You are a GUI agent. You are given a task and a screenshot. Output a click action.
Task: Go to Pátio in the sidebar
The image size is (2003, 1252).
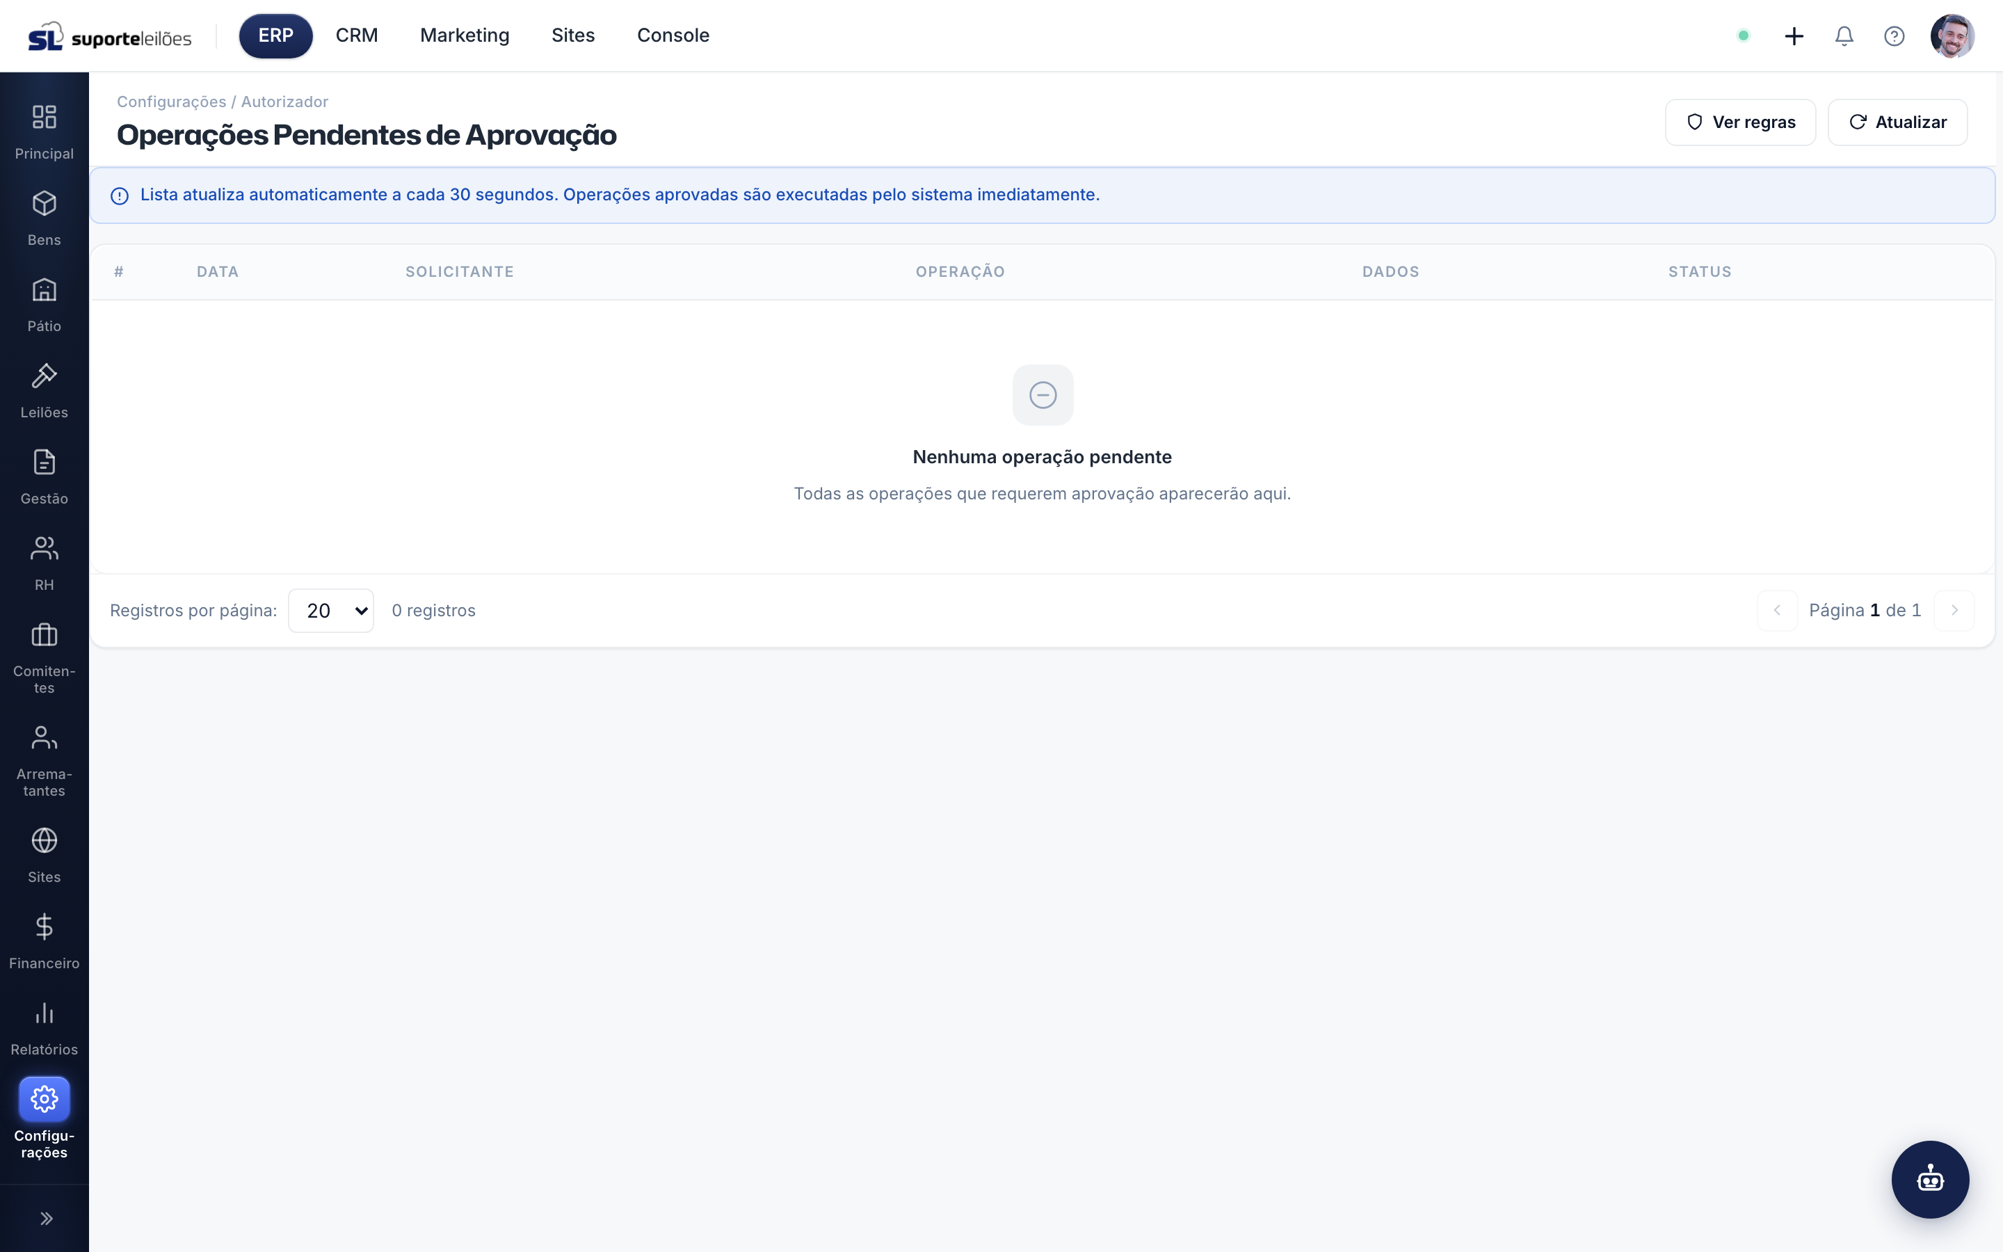(x=44, y=304)
